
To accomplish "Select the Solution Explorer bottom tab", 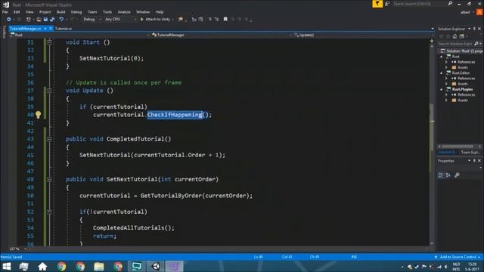I will click(447, 153).
